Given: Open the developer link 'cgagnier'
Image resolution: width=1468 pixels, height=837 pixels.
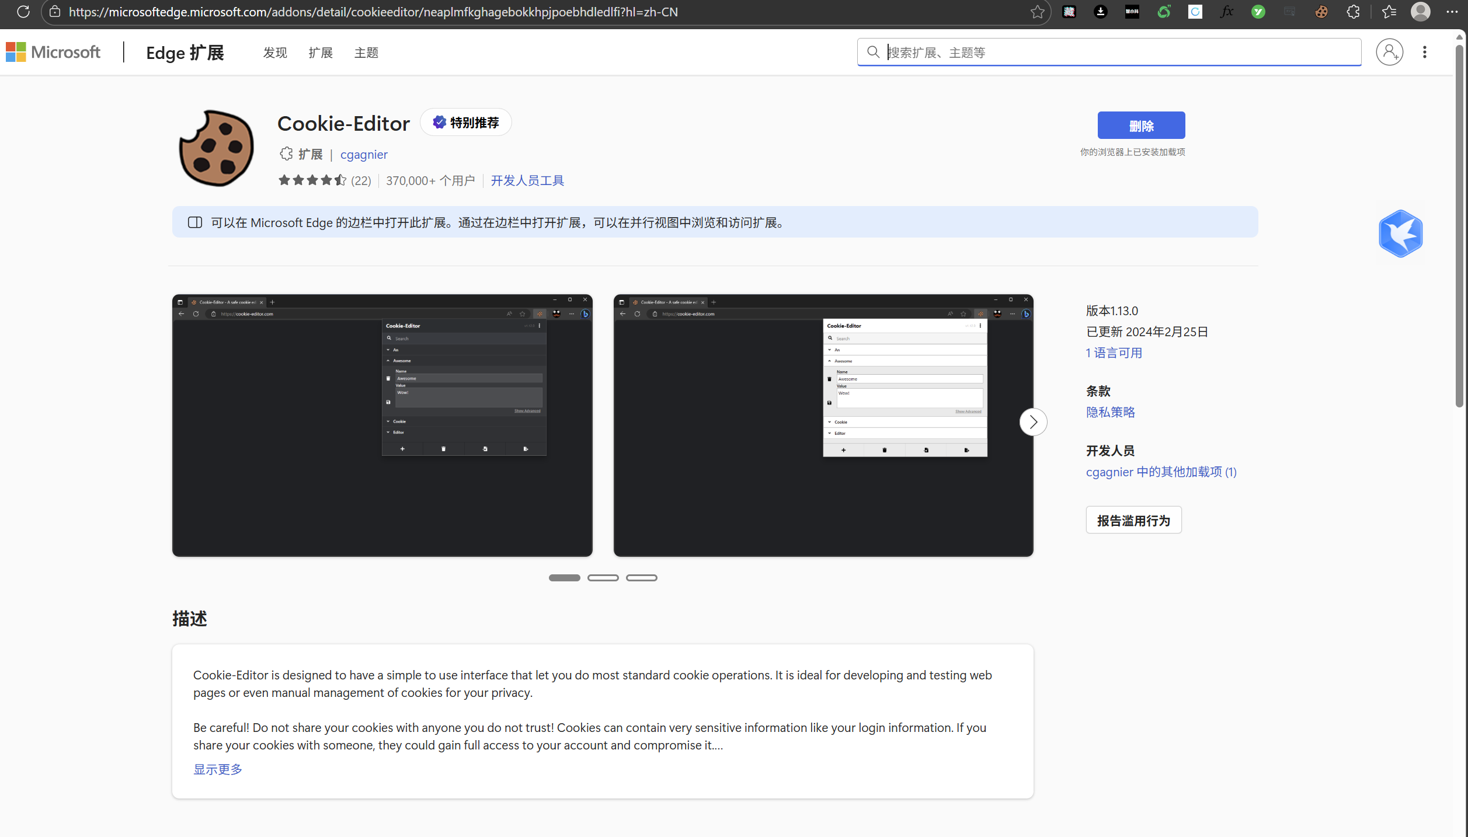Looking at the screenshot, I should (x=364, y=155).
